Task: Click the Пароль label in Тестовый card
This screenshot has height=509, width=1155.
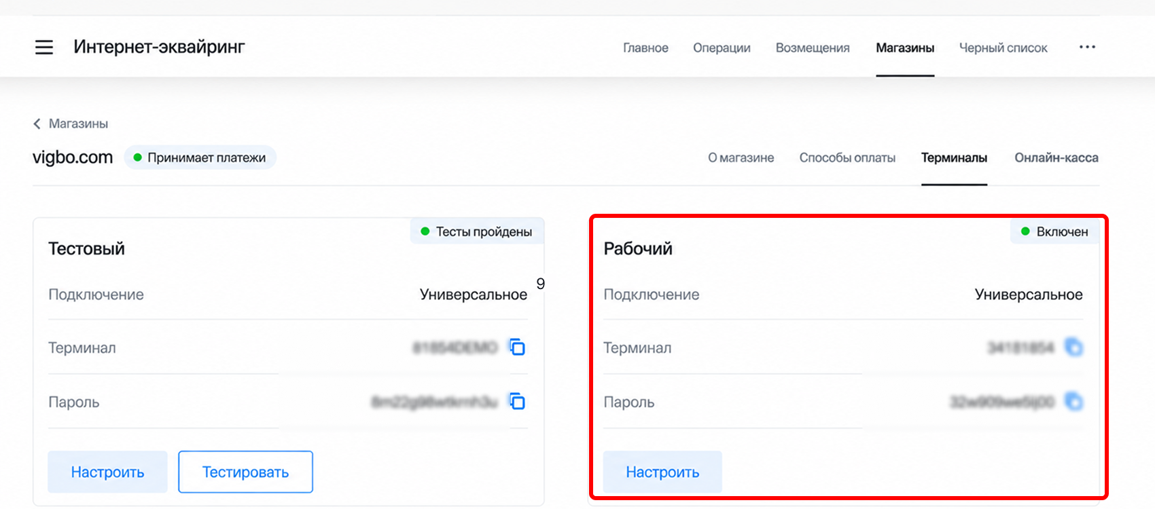Action: [73, 402]
